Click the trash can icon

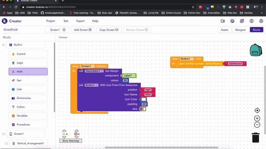[x=256, y=137]
